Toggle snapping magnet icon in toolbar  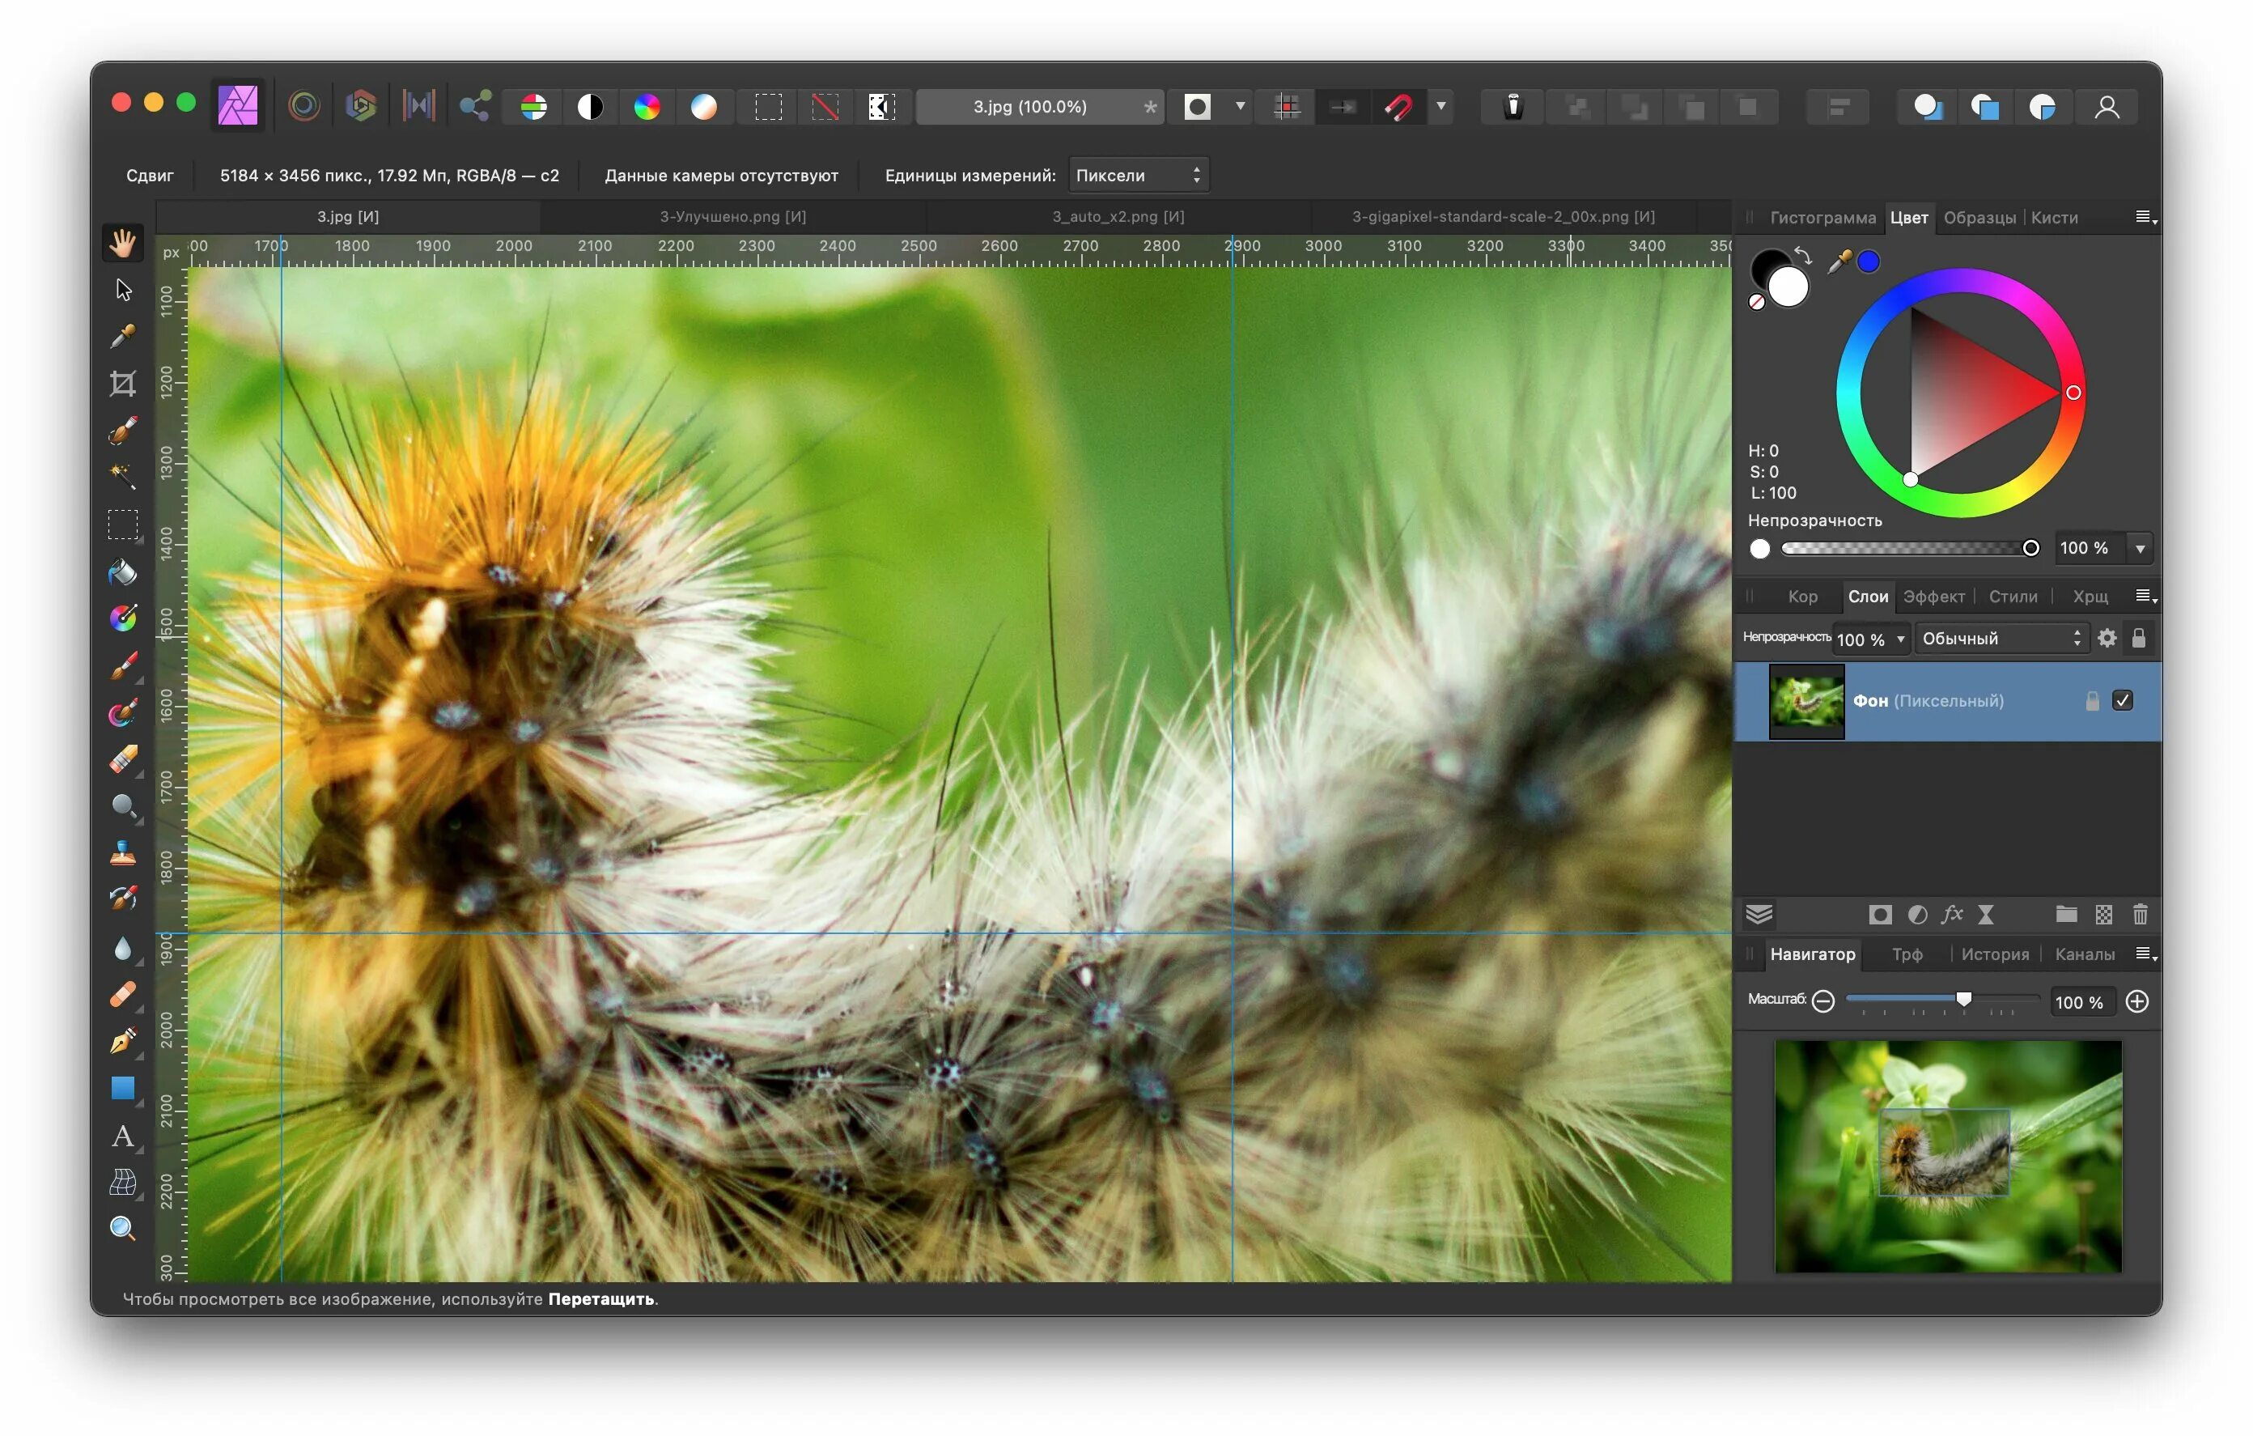tap(1398, 107)
